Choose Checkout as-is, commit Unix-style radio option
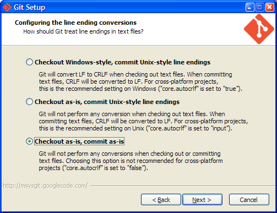 pos(29,102)
